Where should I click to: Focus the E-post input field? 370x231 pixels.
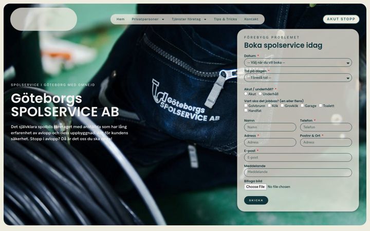298,158
